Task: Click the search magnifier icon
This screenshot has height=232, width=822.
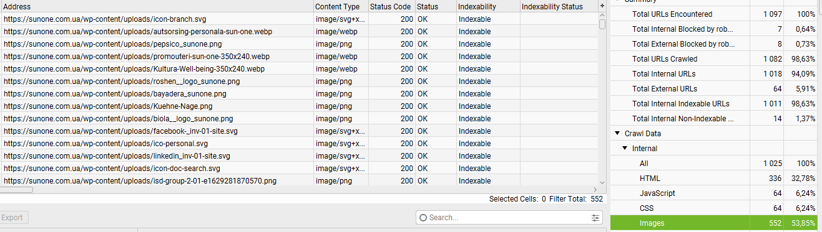Action: (423, 218)
